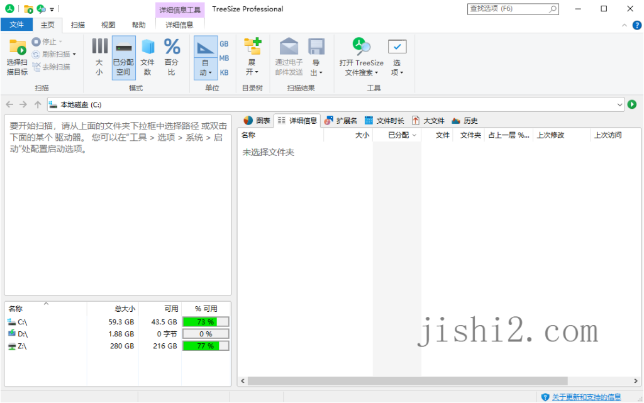The width and height of the screenshot is (644, 403).
Task: Sort drives by the 可用 column
Action: tap(160, 309)
